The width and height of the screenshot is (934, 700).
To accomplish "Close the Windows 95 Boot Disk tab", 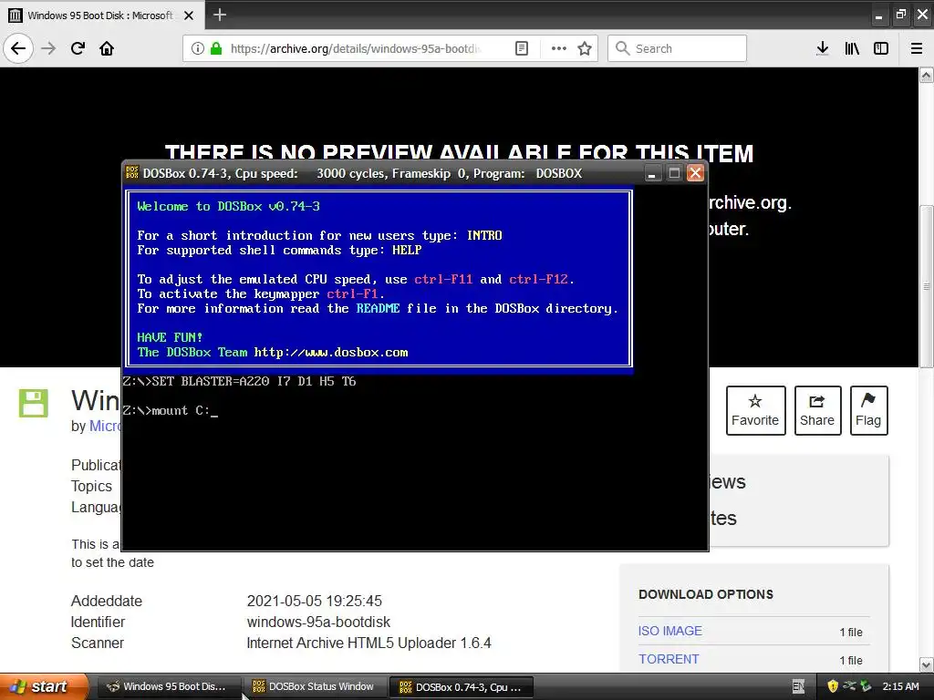I will (189, 15).
